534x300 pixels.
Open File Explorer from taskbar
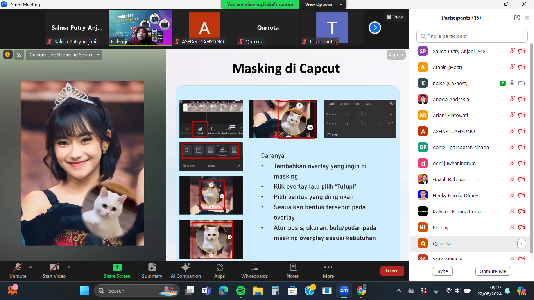[x=258, y=291]
